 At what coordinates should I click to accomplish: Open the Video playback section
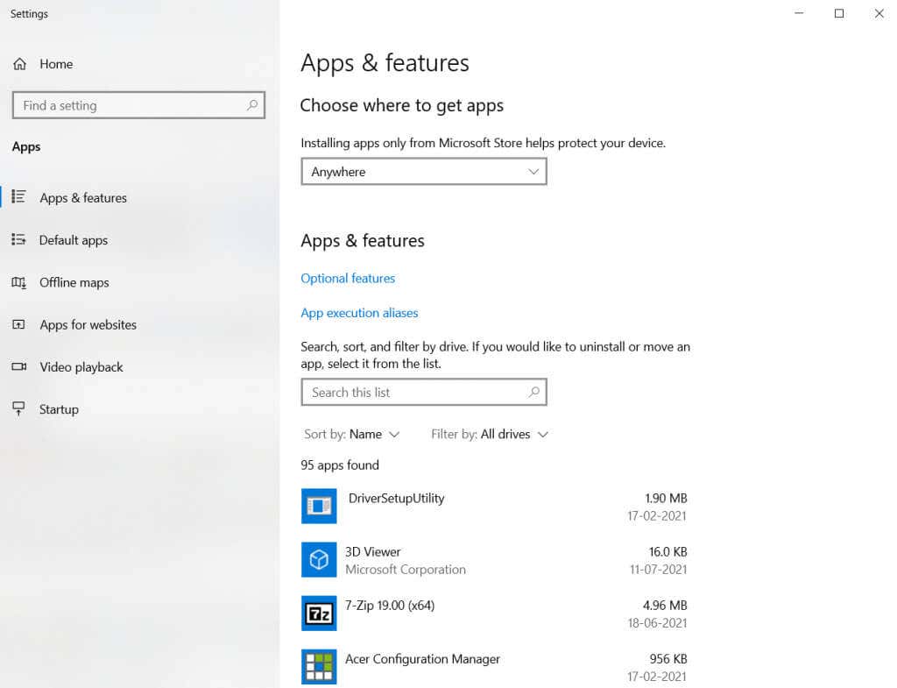pos(81,367)
